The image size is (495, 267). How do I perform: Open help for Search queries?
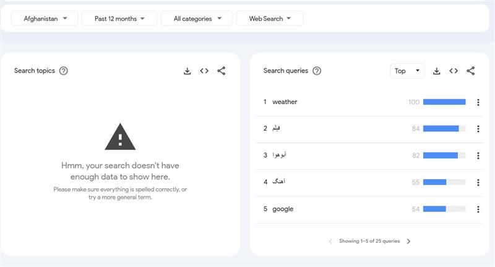coord(317,71)
